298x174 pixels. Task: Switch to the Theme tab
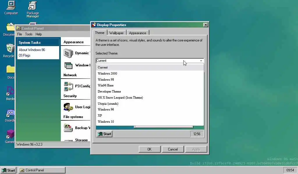100,32
